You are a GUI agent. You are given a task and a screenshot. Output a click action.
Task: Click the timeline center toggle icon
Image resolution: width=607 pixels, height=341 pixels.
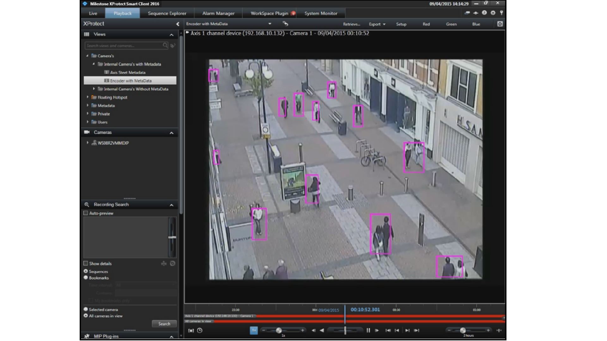[x=499, y=330]
